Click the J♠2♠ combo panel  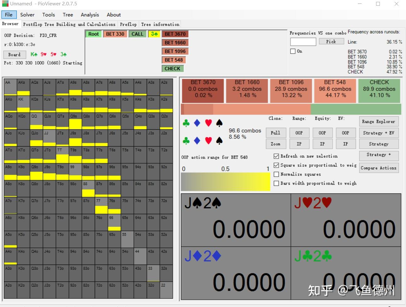pyautogui.click(x=236, y=220)
